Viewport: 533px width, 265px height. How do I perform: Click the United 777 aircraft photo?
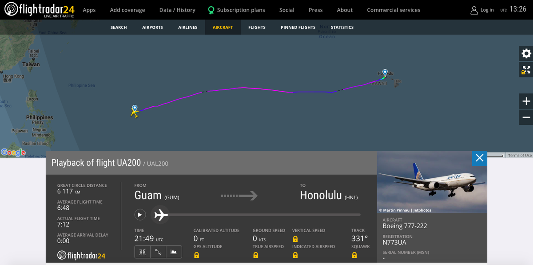click(x=432, y=182)
